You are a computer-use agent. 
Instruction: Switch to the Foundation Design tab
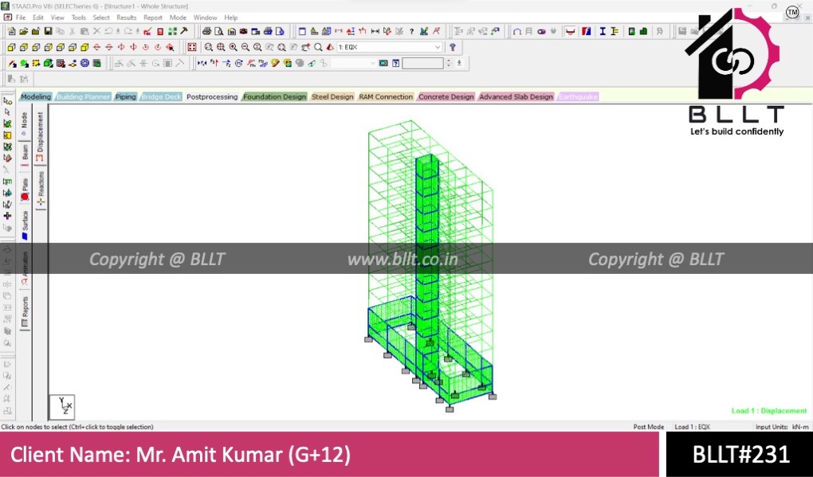click(274, 97)
